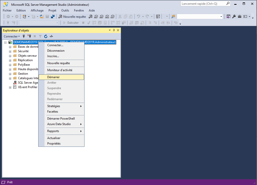Open the Outils menu
257x185 pixels.
tap(65, 10)
